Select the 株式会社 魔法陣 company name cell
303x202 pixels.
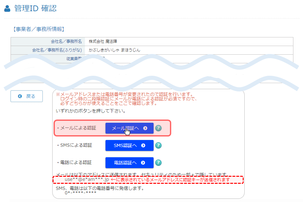189,42
